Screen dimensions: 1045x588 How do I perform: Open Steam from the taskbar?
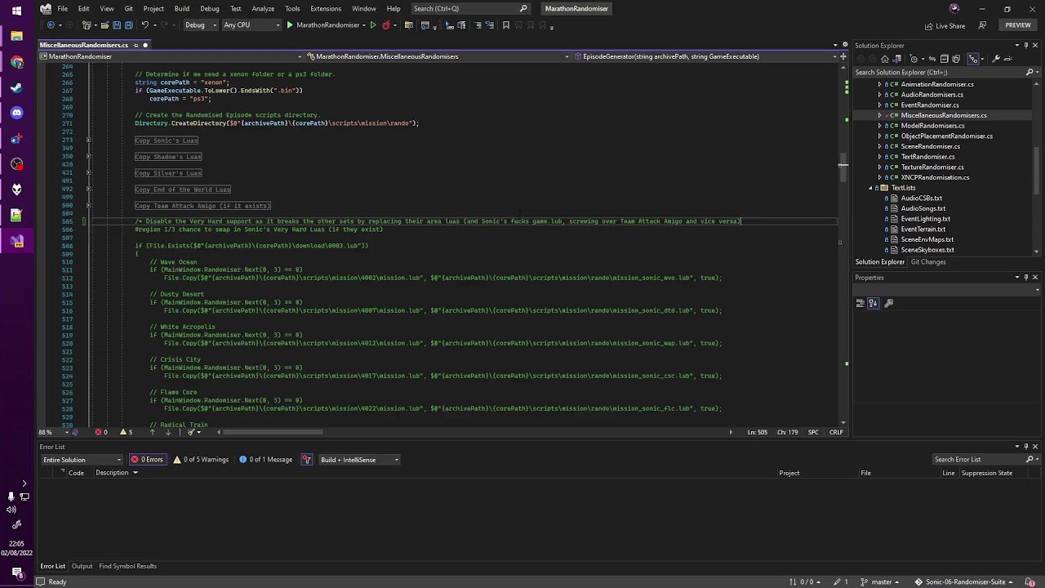[17, 87]
